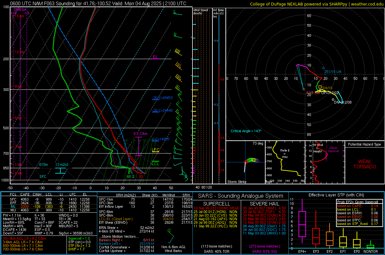Click 'SigSvr = 38598 m3/s3' value
Viewport: 385px width, 255px height.
point(76,233)
